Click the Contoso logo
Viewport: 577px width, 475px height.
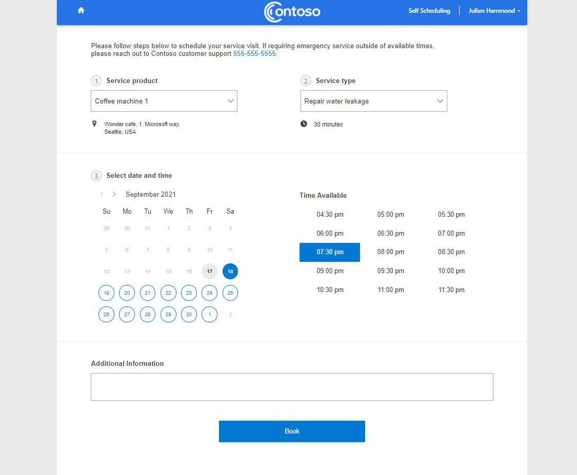point(291,12)
